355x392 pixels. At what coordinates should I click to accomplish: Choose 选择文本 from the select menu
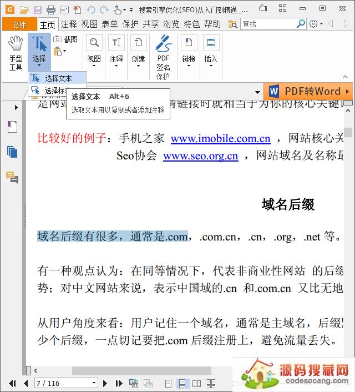pos(58,78)
